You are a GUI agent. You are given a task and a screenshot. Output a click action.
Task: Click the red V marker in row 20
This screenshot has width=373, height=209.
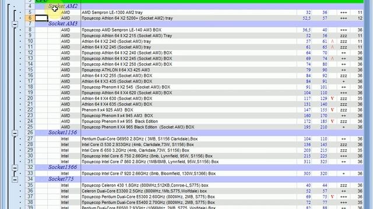[332, 98]
